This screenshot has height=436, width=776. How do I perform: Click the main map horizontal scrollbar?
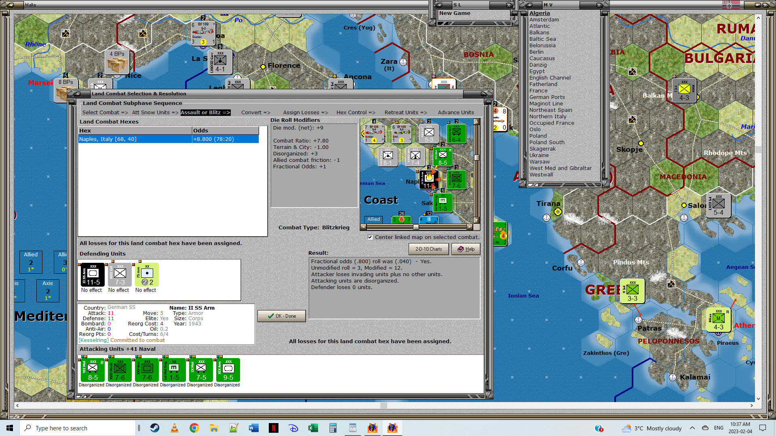384,405
